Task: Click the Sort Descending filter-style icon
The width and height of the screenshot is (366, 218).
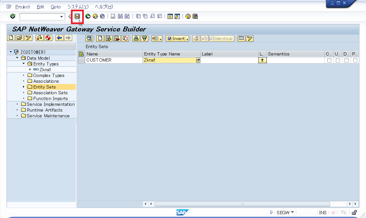Action: [x=144, y=38]
